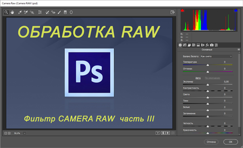The width and height of the screenshot is (243, 148).
Task: Open the Camera Calibration panel tab
Action: (212, 45)
